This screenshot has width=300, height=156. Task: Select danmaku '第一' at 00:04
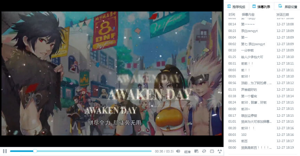(x=261, y=37)
